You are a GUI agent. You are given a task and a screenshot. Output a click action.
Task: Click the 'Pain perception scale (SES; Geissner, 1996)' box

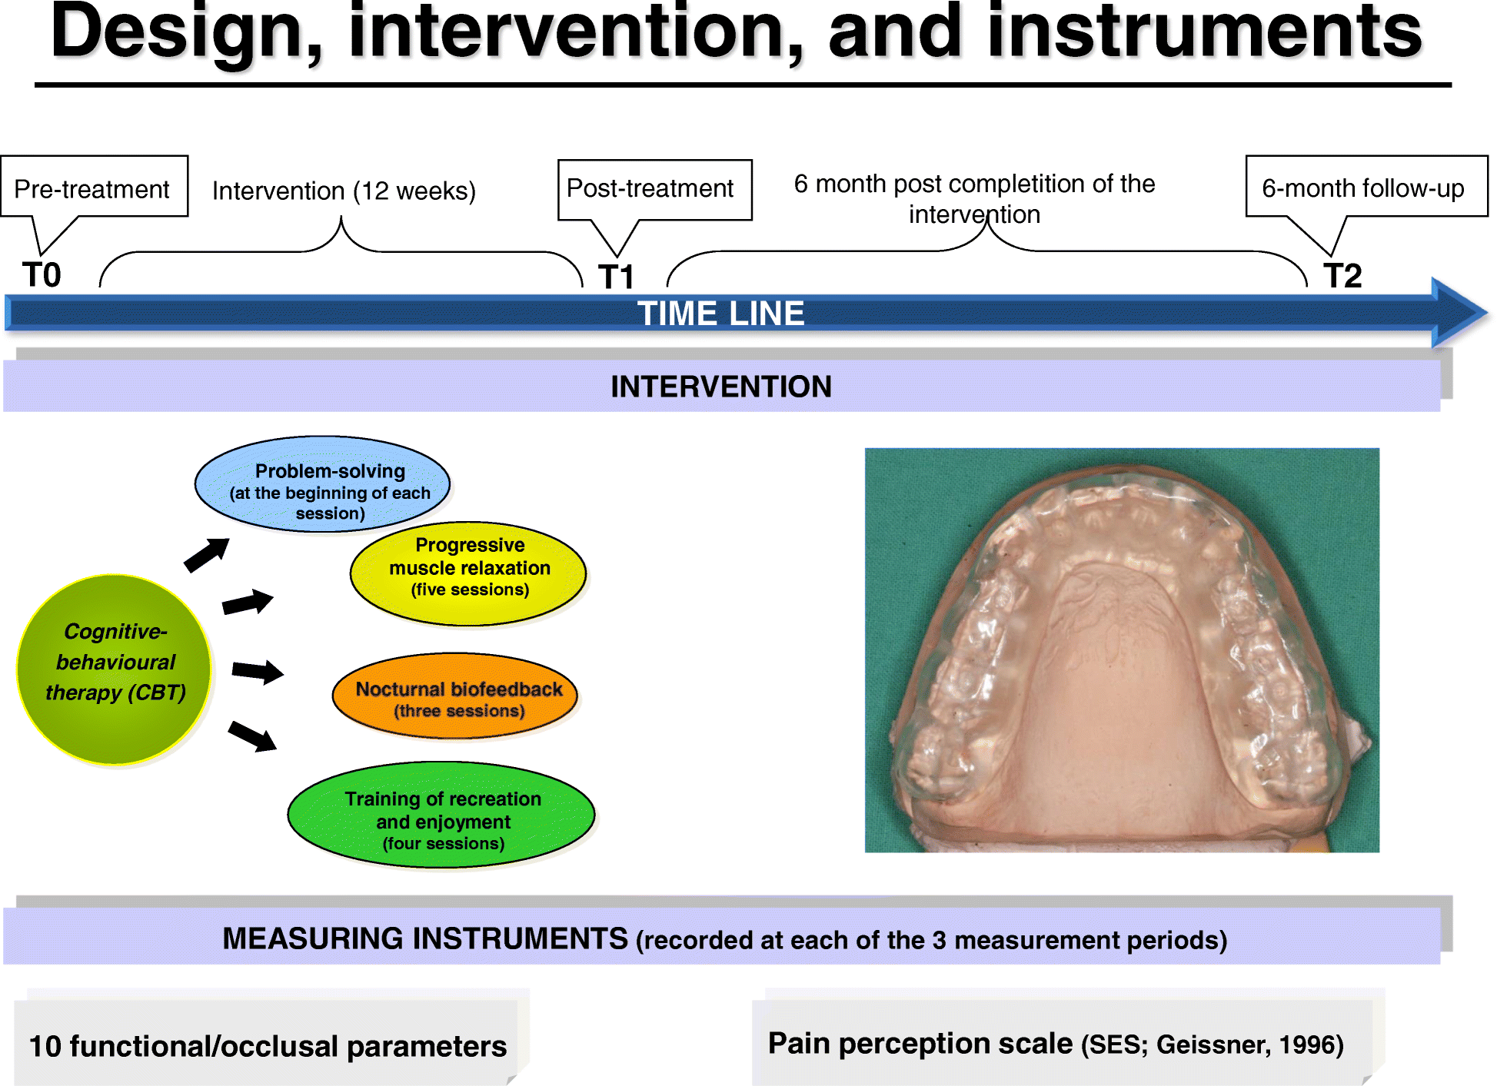1062,1043
